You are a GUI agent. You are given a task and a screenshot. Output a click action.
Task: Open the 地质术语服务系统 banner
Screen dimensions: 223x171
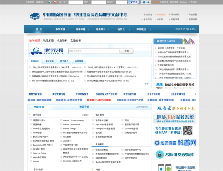(x=175, y=118)
